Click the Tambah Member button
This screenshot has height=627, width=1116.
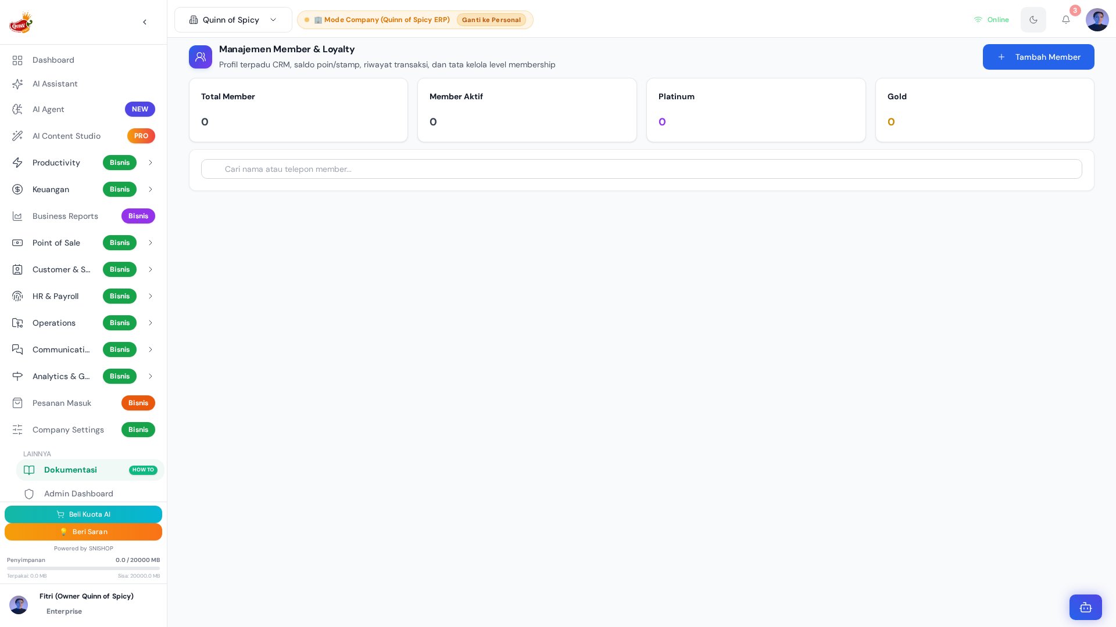click(1038, 57)
